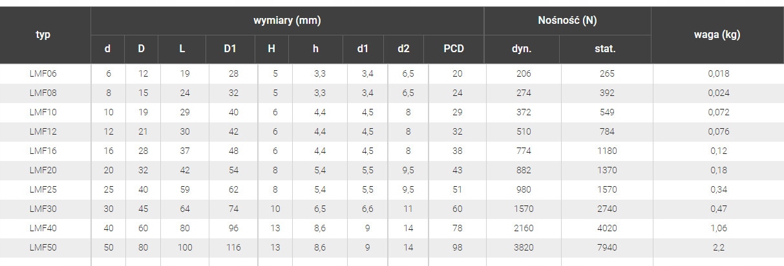Click weight value 1,06 for LMF40
This screenshot has width=784, height=266.
point(718,228)
